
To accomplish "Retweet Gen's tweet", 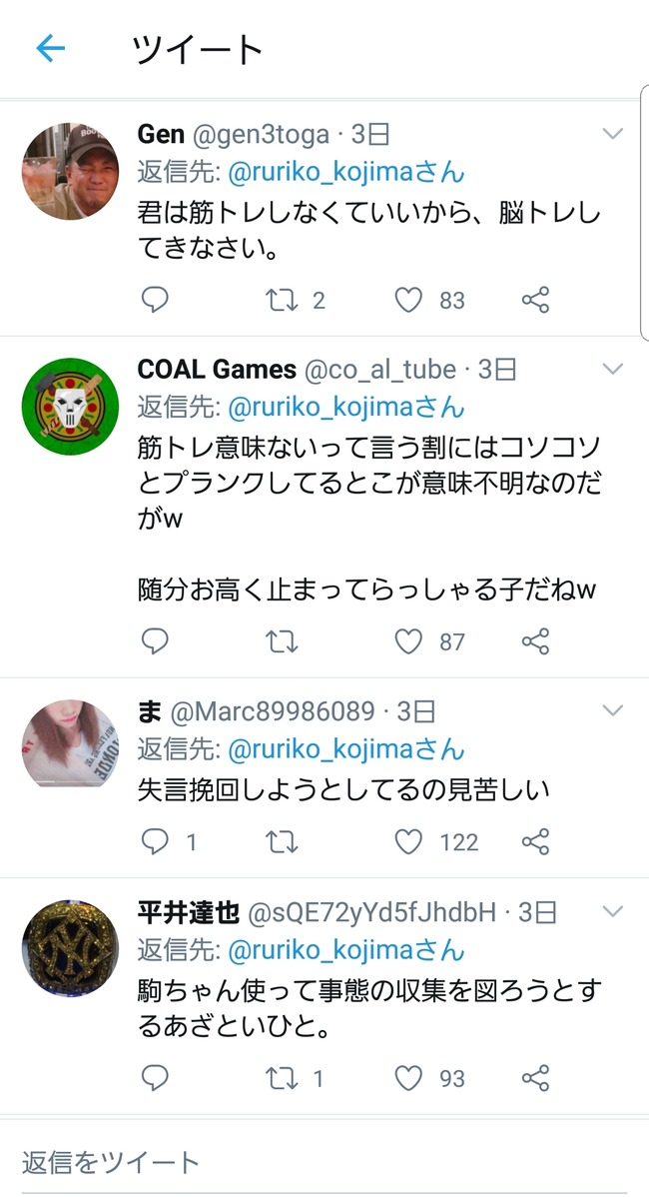I will point(282,300).
